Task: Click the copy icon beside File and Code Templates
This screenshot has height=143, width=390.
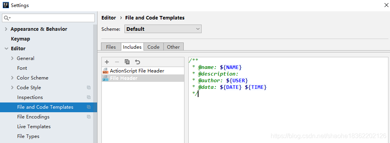Action: pos(89,107)
